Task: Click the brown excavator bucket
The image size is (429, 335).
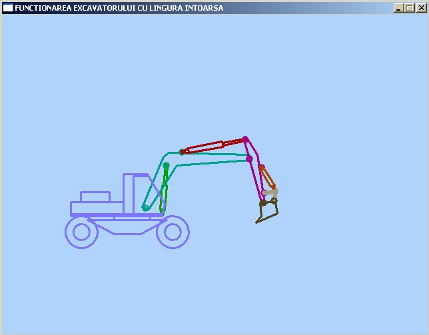Action: tap(267, 211)
